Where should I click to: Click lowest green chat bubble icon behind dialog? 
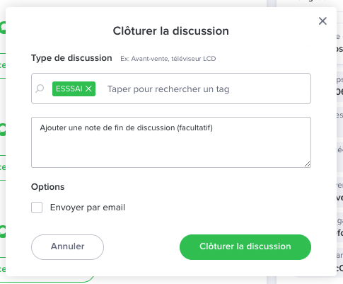3,232
